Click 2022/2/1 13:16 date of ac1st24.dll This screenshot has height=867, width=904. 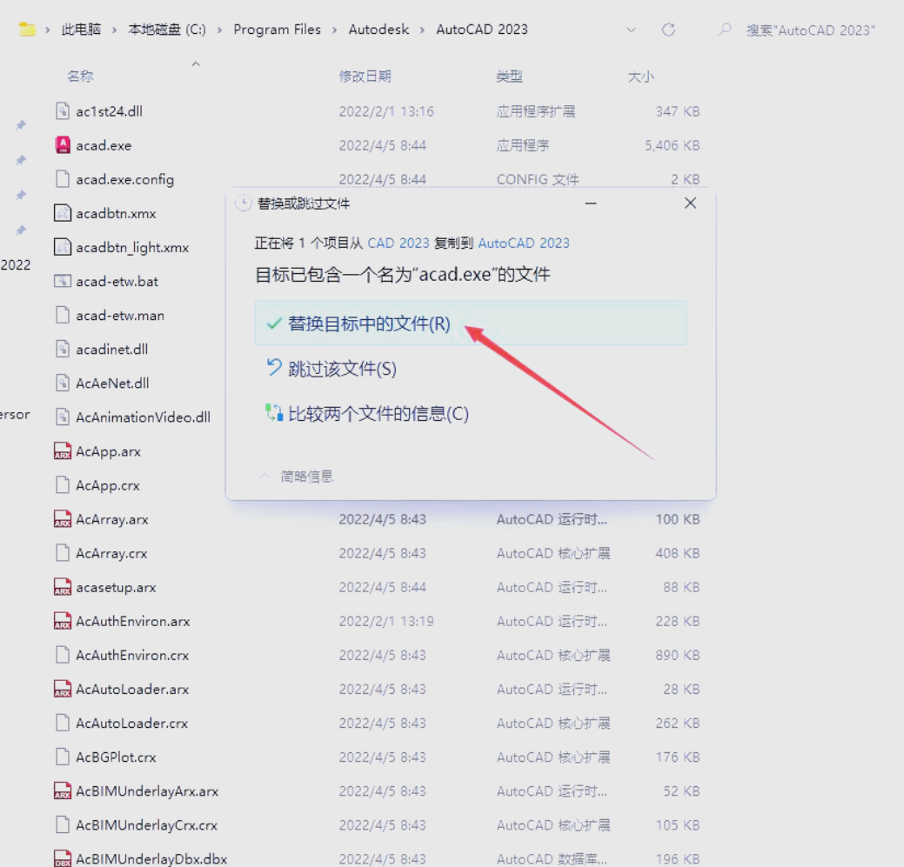point(386,111)
